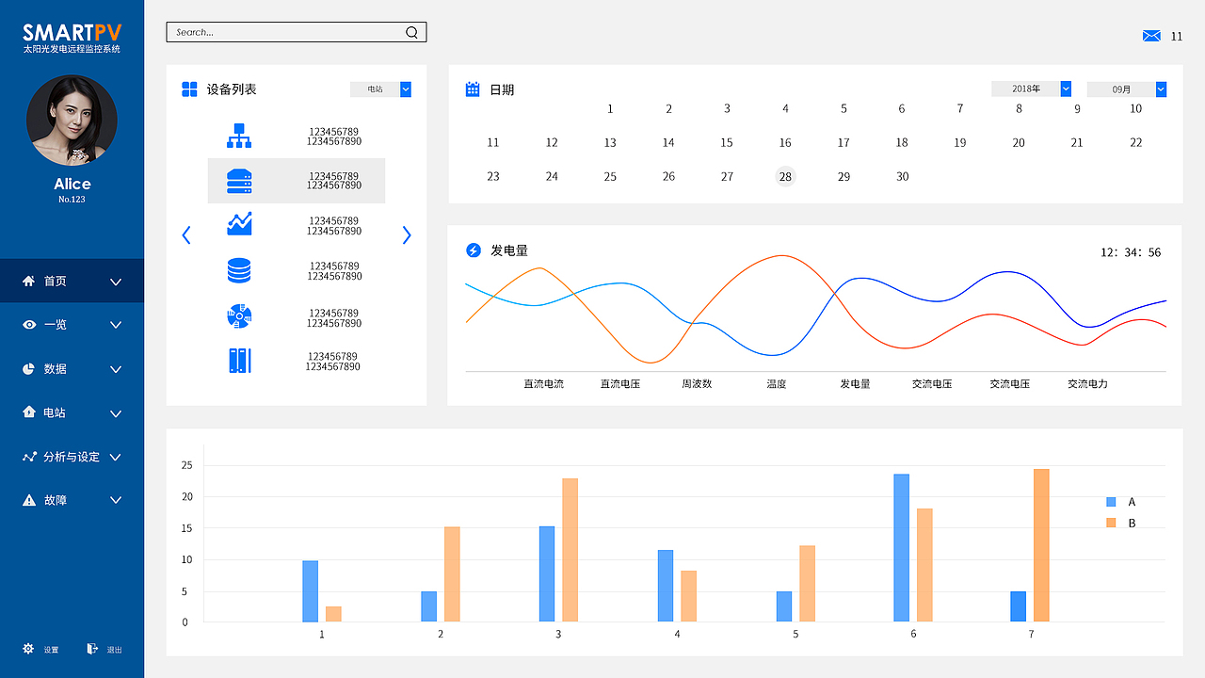Click the warning triangle beside 故障

click(x=29, y=500)
